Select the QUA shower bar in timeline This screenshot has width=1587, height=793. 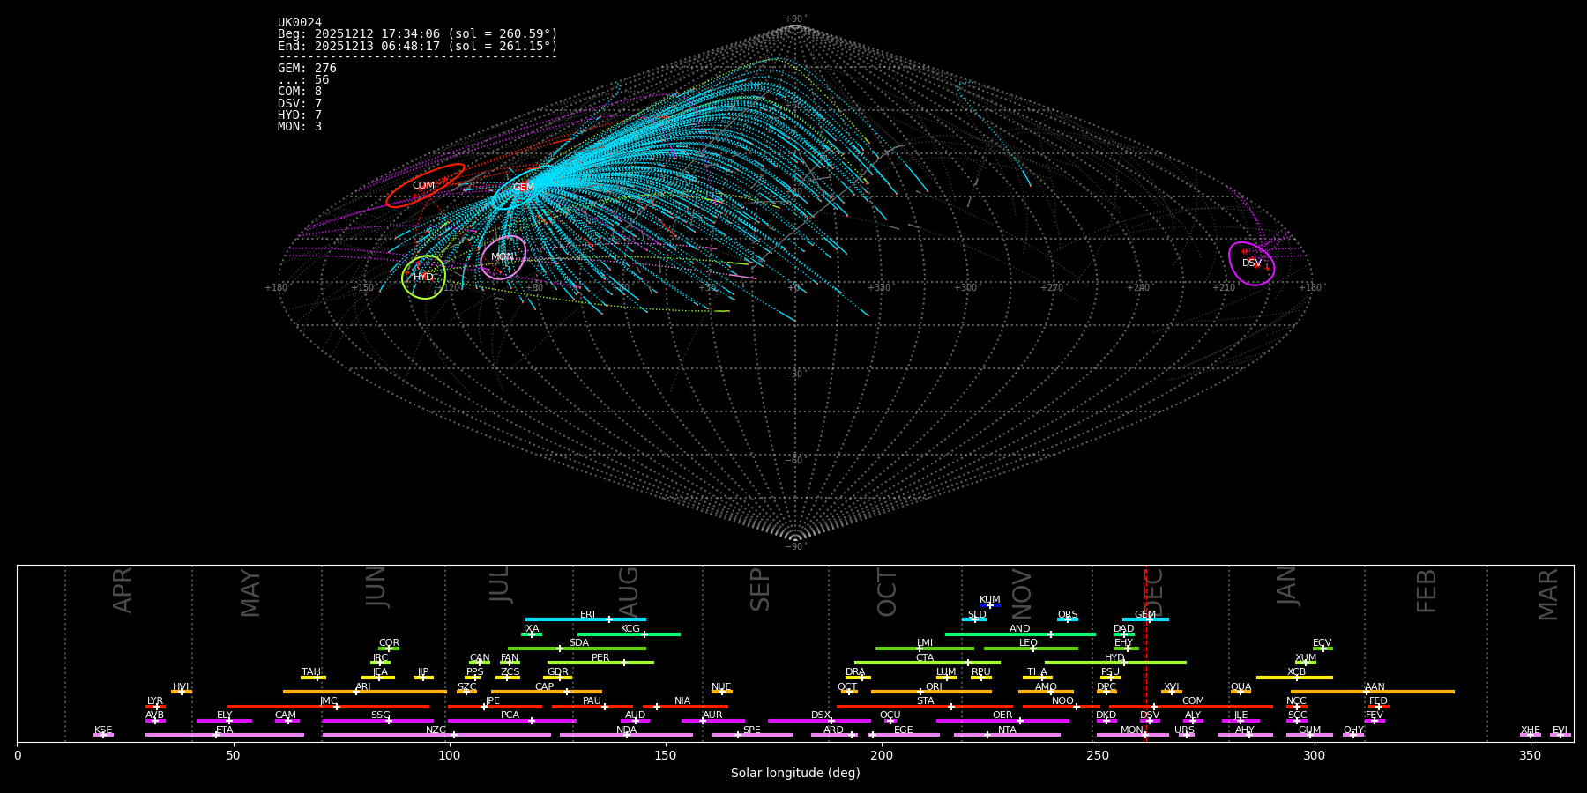click(x=1241, y=692)
